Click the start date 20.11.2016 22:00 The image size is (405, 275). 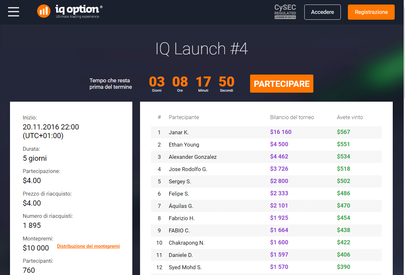51,127
